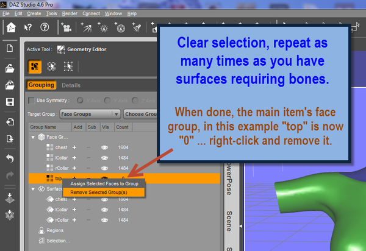Collapse the side pane with arrow handle
The height and width of the screenshot is (251, 366).
click(x=241, y=226)
